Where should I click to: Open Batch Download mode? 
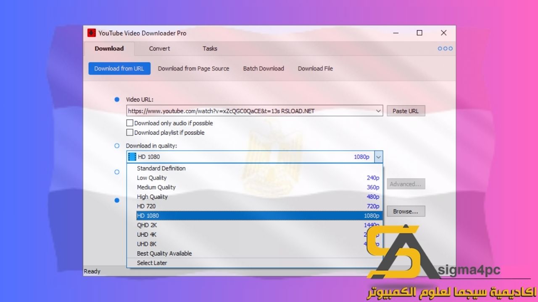(264, 68)
